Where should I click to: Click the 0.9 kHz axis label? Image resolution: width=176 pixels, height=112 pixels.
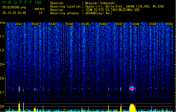tap(2, 64)
